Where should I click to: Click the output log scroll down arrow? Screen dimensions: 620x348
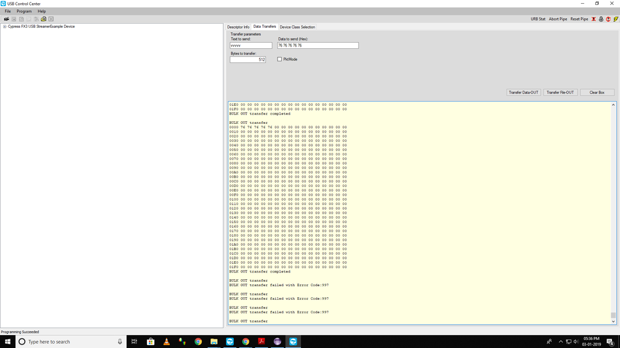tap(613, 321)
